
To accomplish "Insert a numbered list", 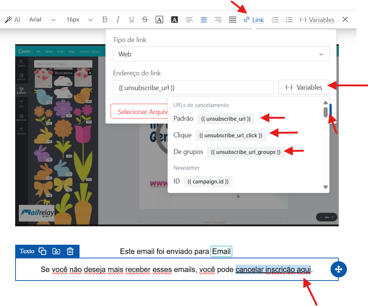I will tap(275, 20).
